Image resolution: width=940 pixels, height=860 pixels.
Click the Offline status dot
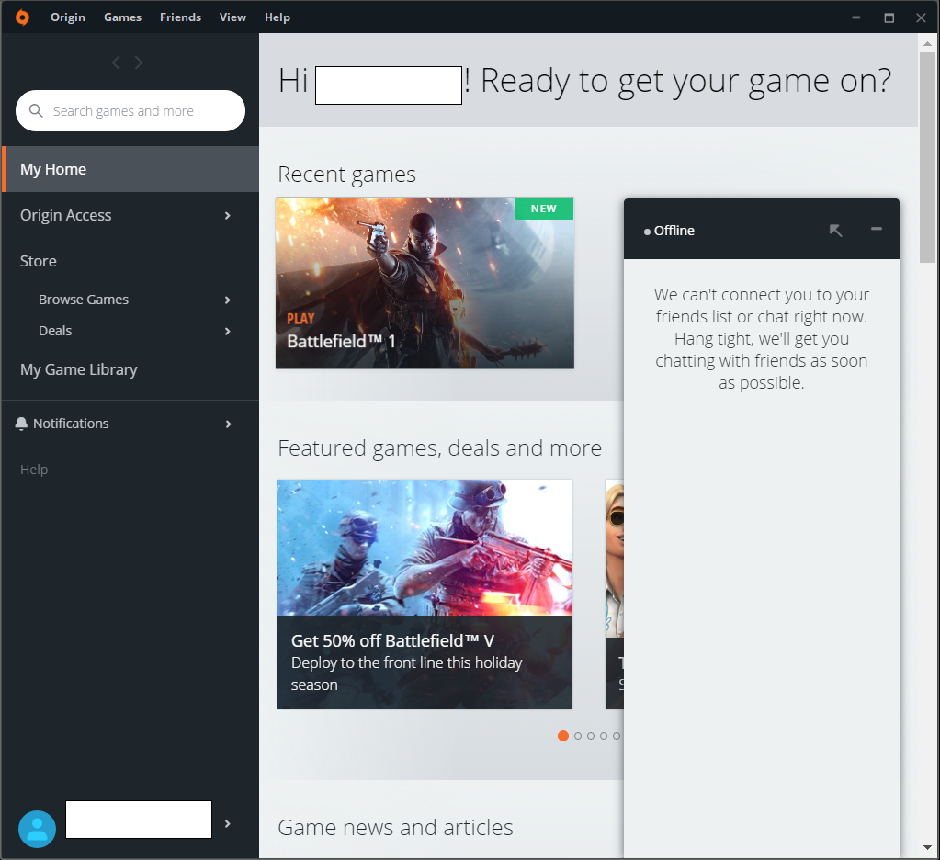click(x=647, y=232)
